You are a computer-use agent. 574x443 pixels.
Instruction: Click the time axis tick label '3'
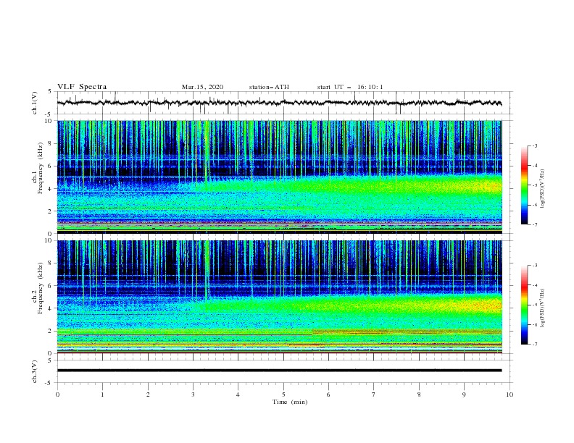(193, 395)
